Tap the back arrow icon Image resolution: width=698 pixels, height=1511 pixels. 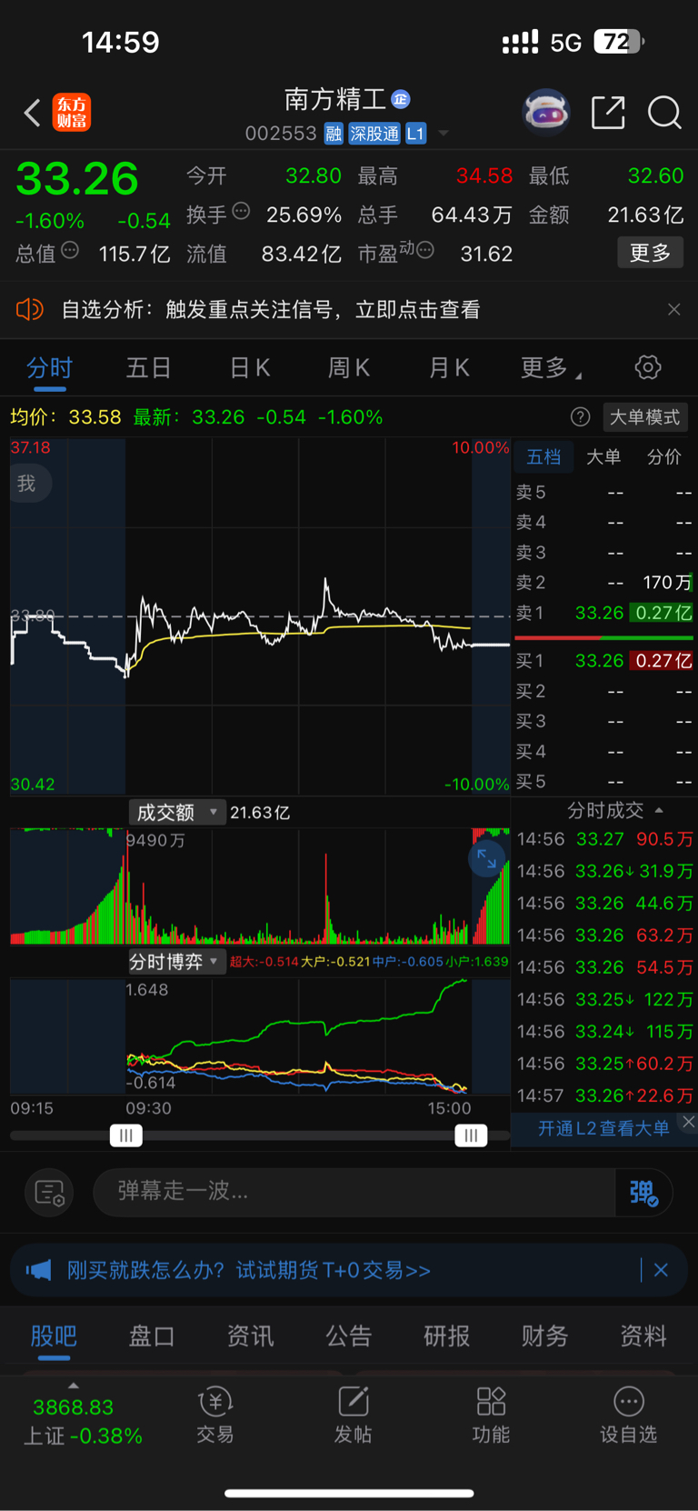point(33,113)
